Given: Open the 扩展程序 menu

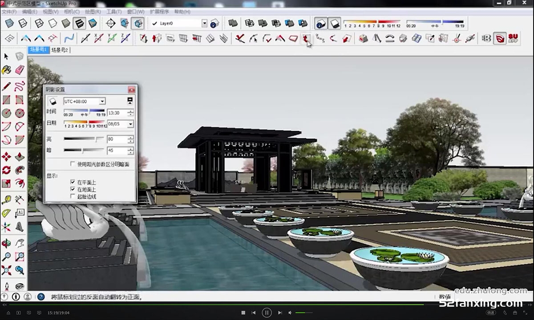Looking at the screenshot, I should coord(159,12).
